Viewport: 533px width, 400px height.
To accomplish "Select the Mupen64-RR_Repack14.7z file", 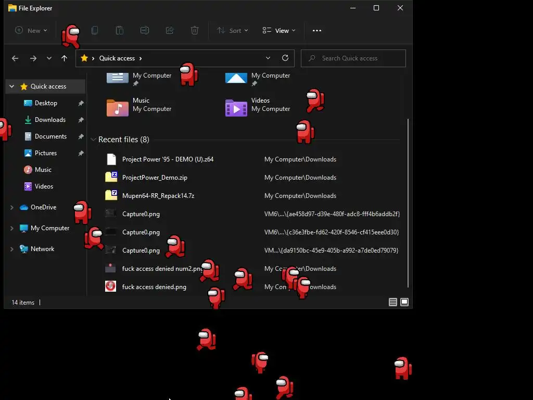I will pyautogui.click(x=158, y=196).
